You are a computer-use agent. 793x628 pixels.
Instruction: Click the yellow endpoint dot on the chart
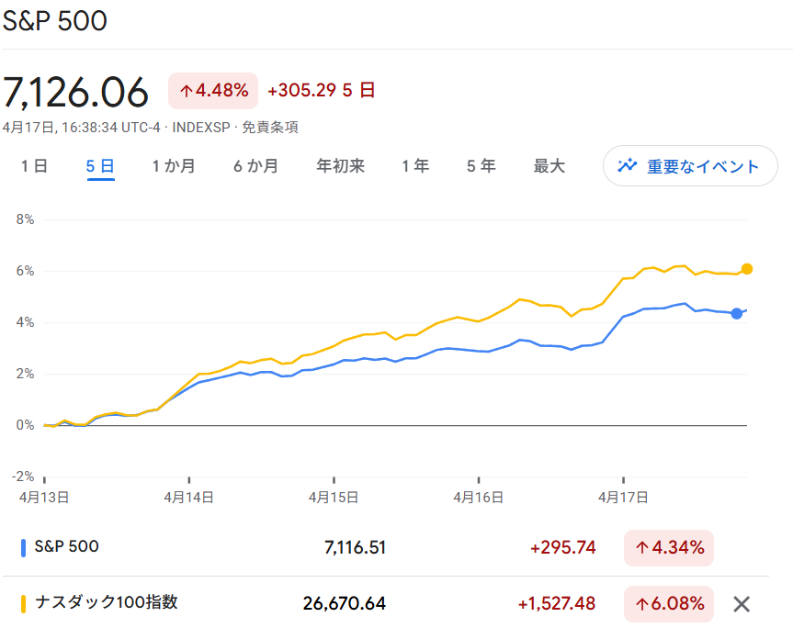pyautogui.click(x=746, y=269)
